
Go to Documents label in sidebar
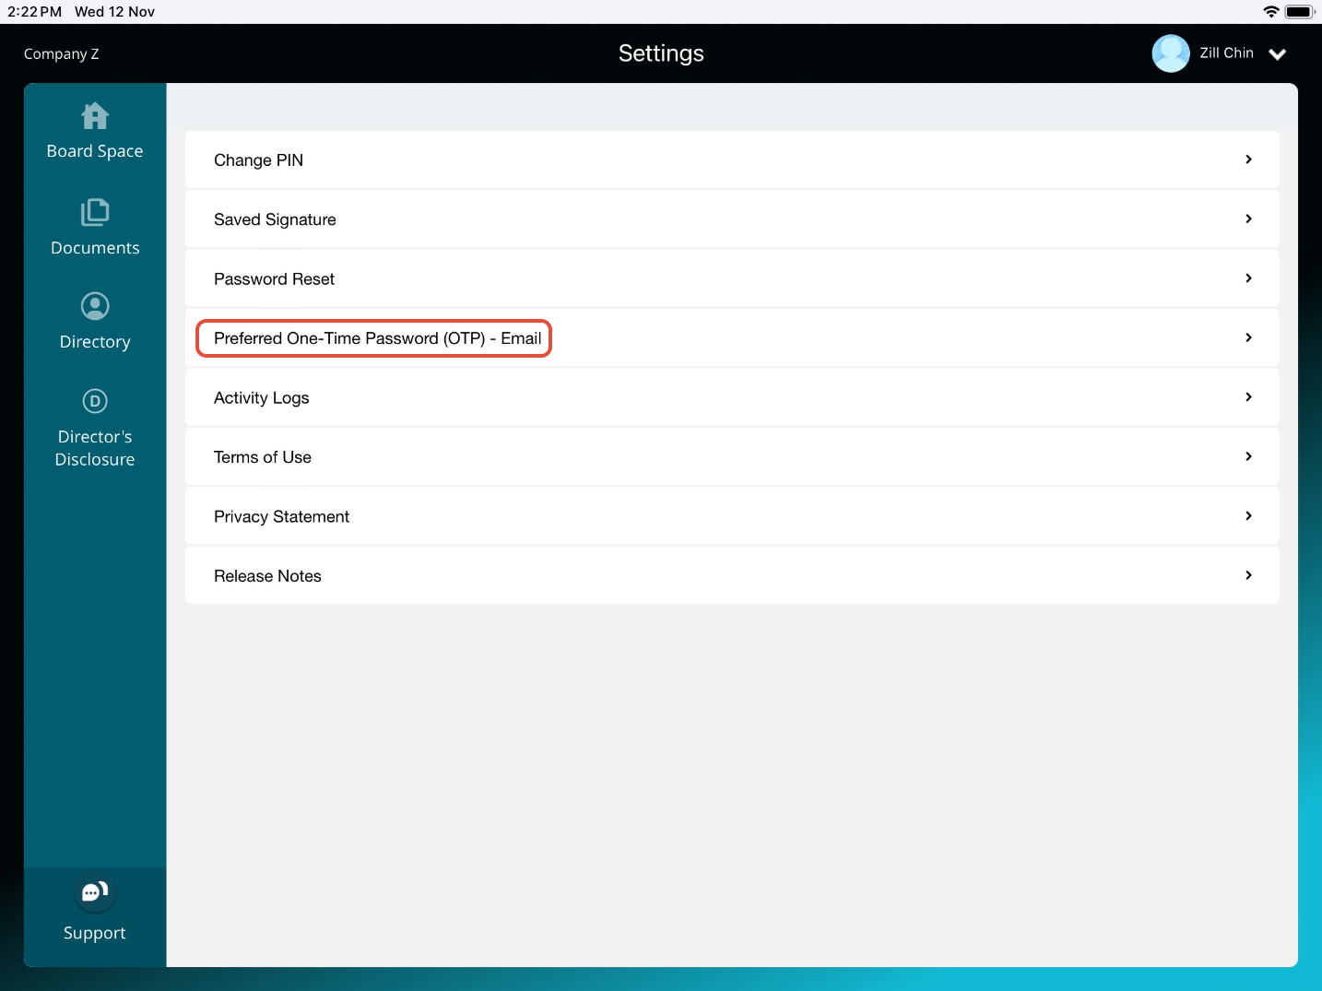pos(95,248)
